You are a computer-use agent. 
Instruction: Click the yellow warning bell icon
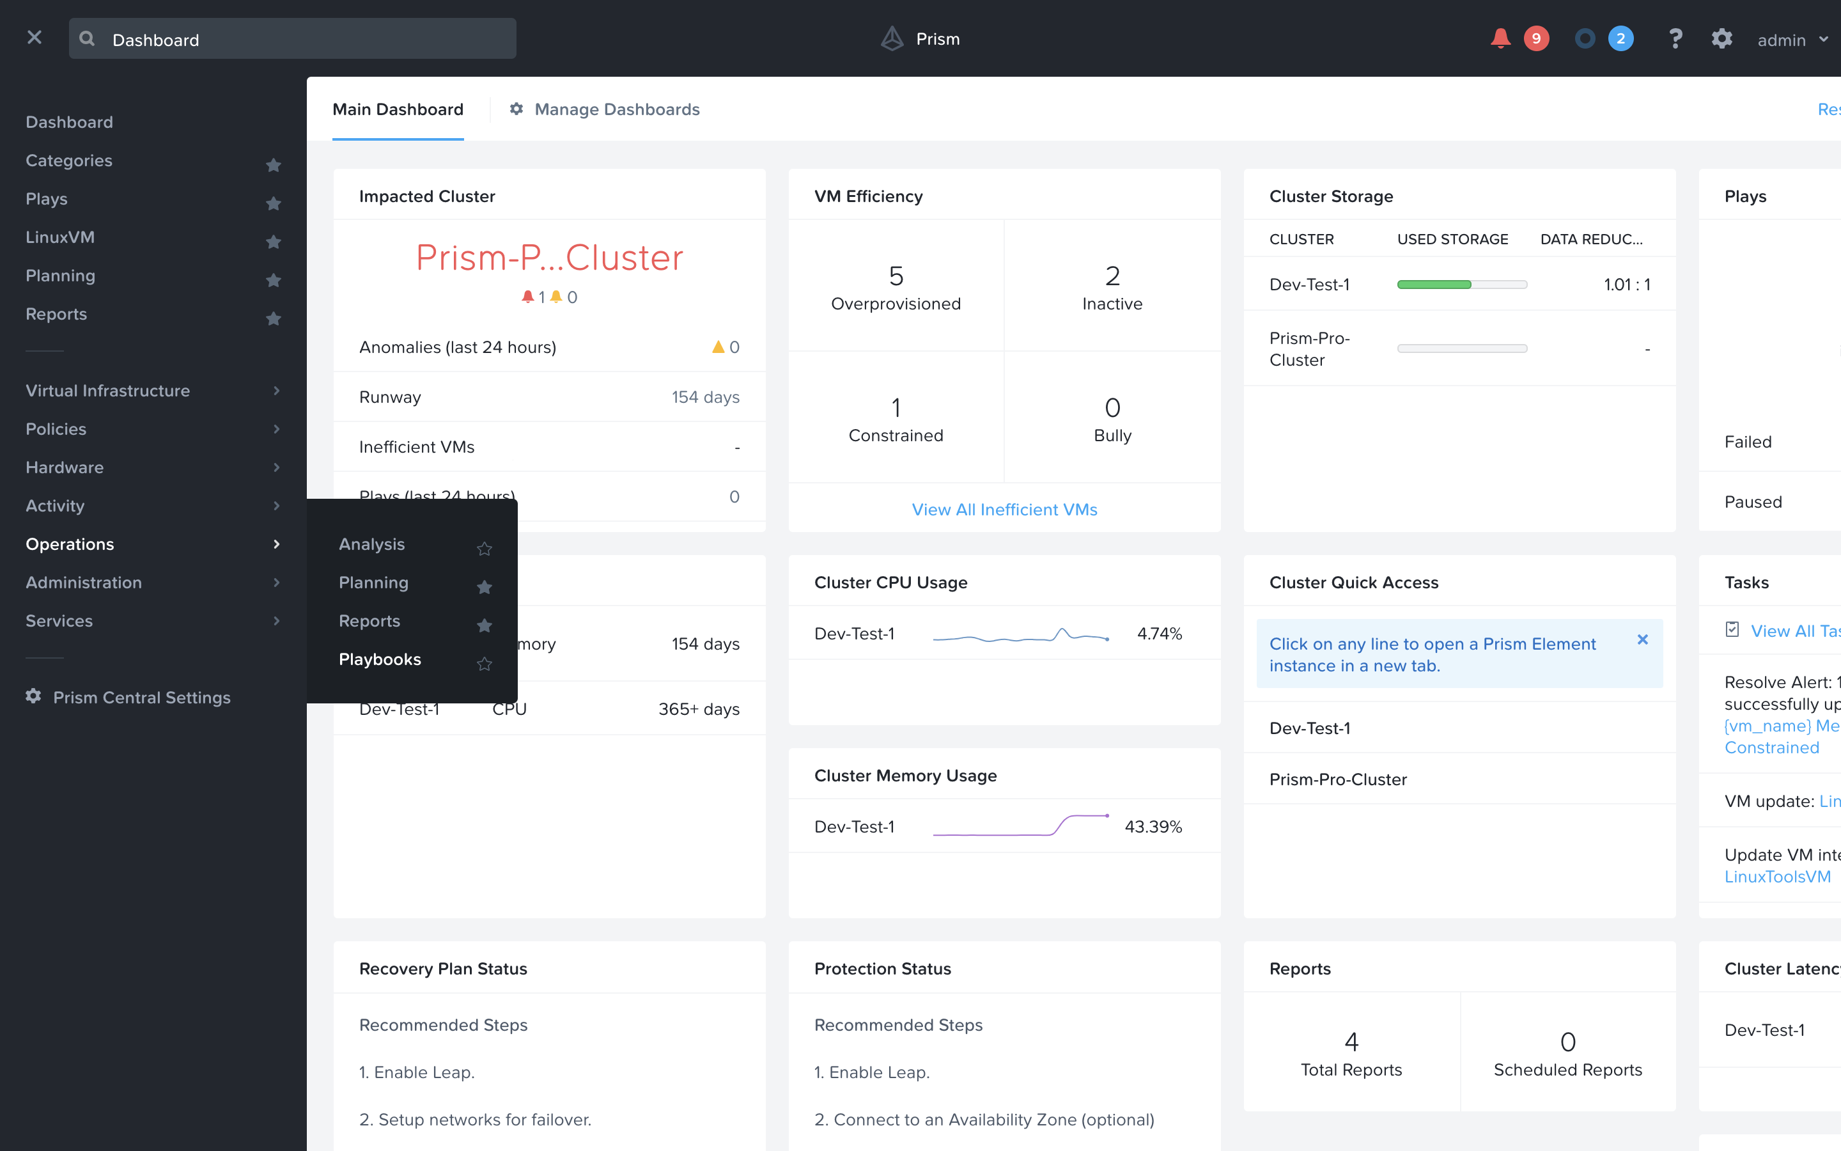pos(556,296)
